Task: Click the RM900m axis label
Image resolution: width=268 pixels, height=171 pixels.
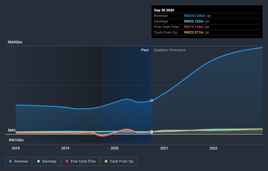Action: point(15,42)
